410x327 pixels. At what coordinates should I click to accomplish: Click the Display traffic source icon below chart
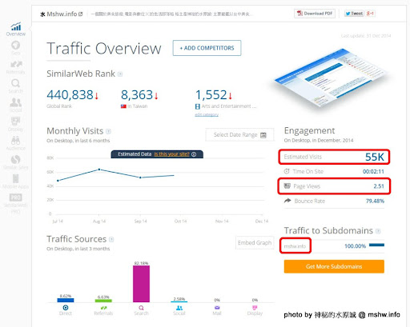coord(255,308)
